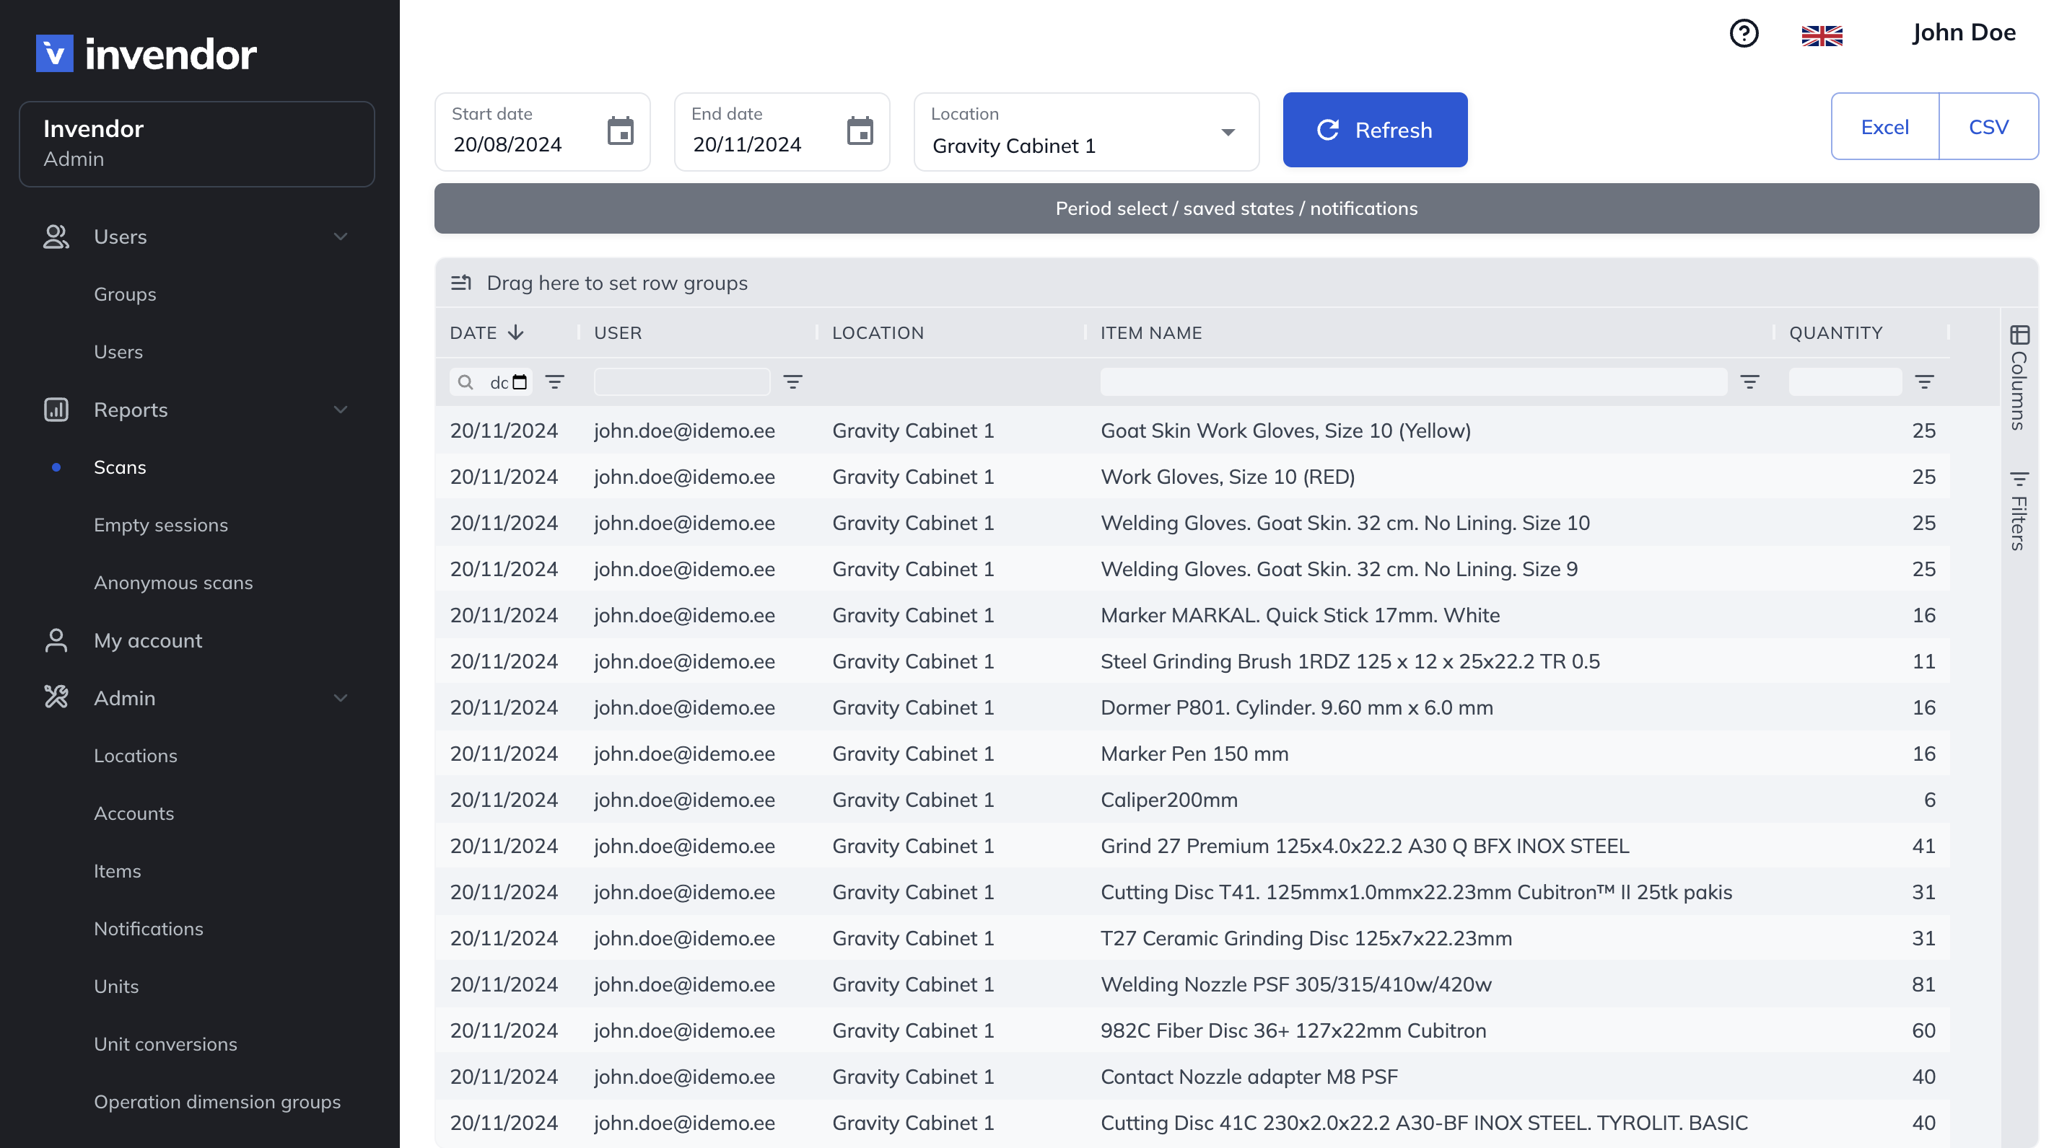Click the Refresh button
Viewport: 2067px width, 1148px height.
[1375, 130]
